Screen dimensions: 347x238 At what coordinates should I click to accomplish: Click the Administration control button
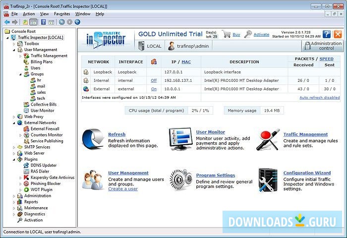322,46
